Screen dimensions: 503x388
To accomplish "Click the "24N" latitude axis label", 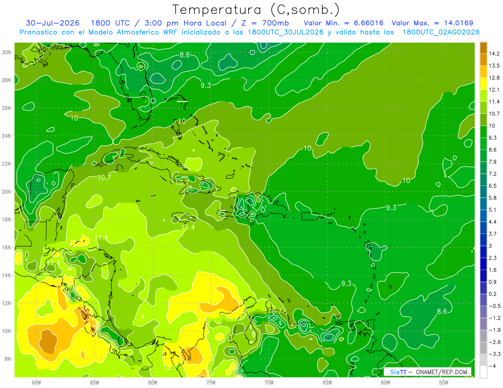I will (x=7, y=136).
